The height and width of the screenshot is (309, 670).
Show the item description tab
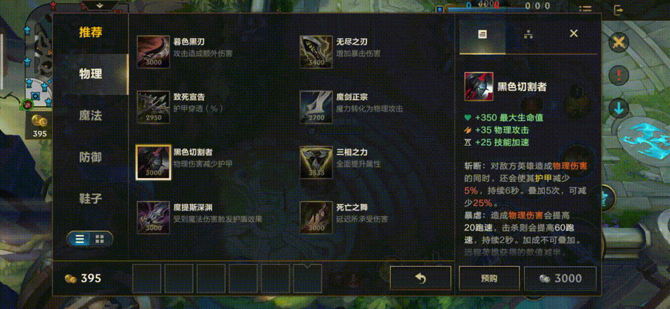[x=482, y=35]
